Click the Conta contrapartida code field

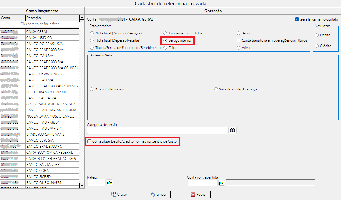[202, 183]
